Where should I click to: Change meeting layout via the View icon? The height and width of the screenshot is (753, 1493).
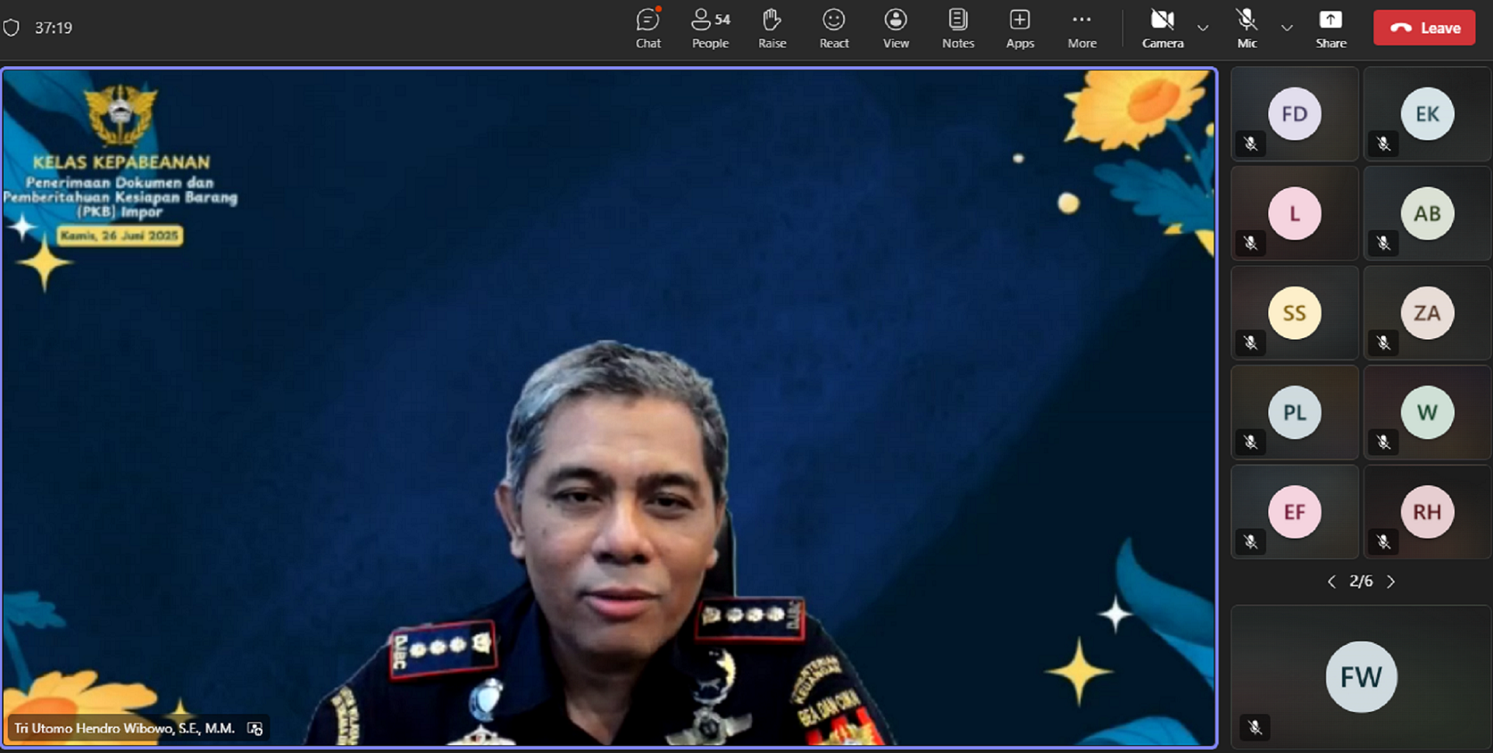point(896,27)
